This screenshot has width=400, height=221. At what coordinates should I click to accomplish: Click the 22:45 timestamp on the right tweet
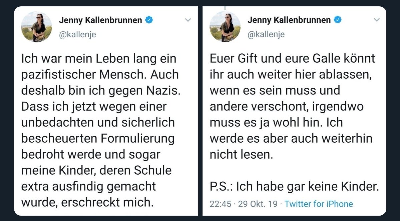pyautogui.click(x=220, y=204)
